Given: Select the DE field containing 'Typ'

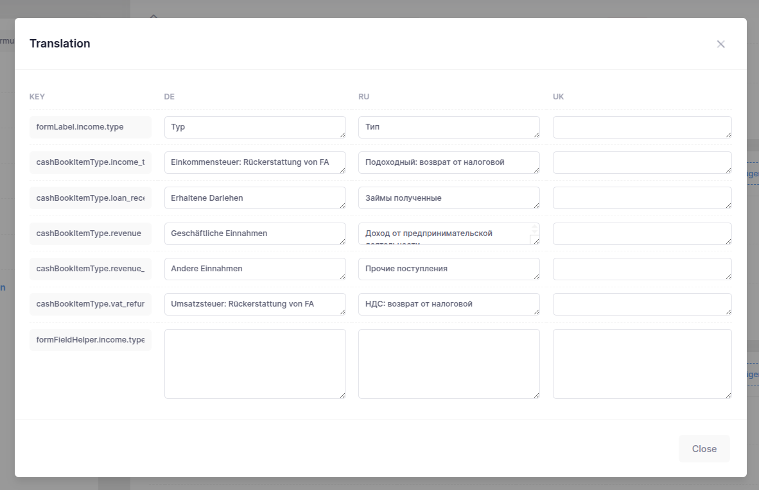Looking at the screenshot, I should coord(255,127).
